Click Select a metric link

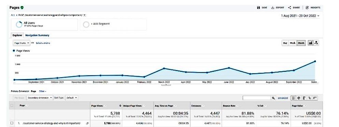[43, 43]
